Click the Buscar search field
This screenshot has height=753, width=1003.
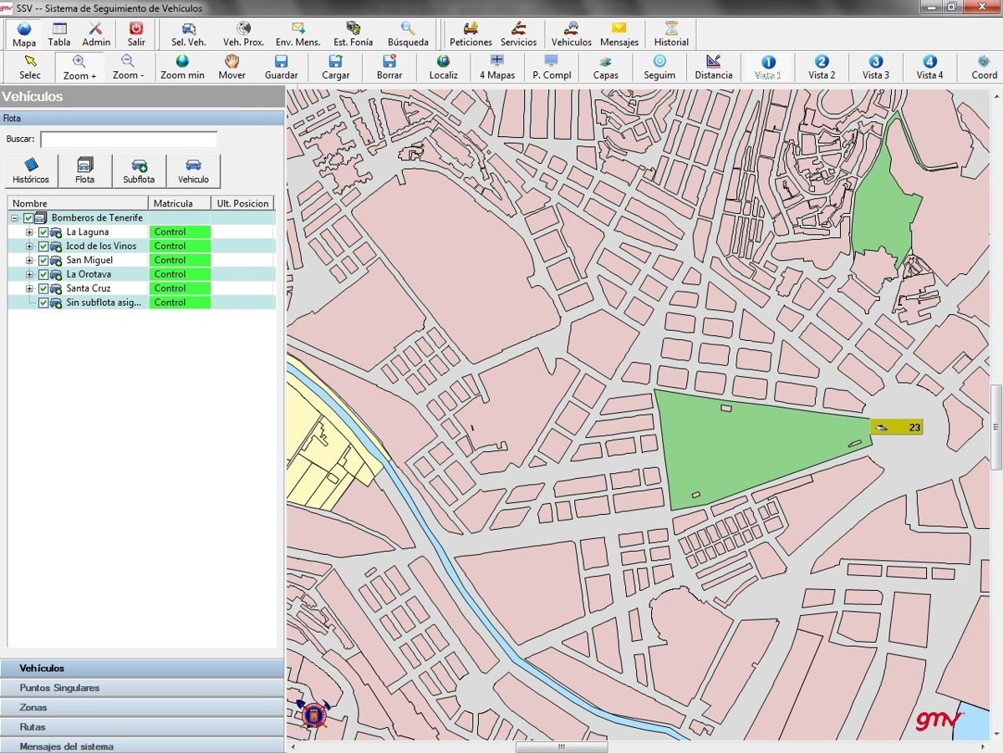[129, 140]
